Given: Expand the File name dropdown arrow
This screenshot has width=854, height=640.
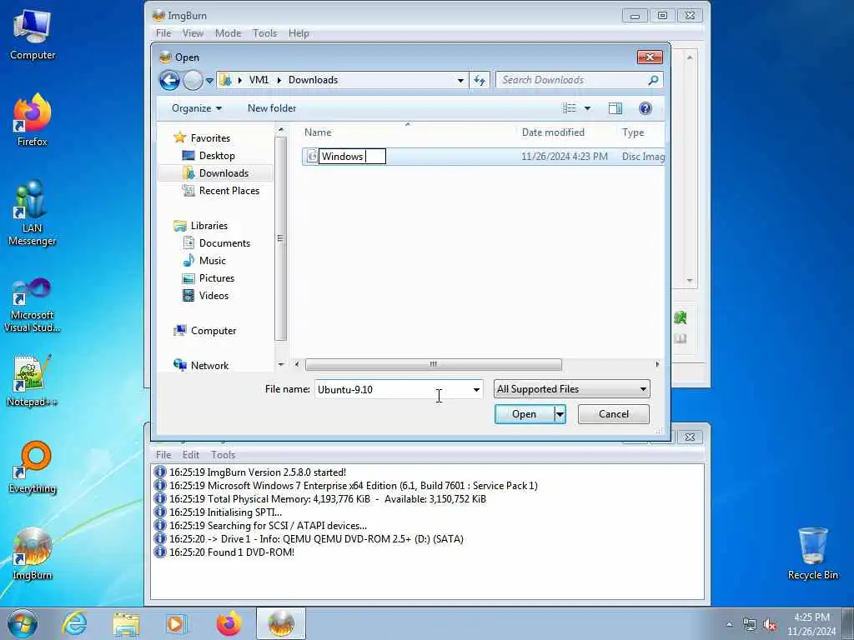Looking at the screenshot, I should tap(476, 390).
